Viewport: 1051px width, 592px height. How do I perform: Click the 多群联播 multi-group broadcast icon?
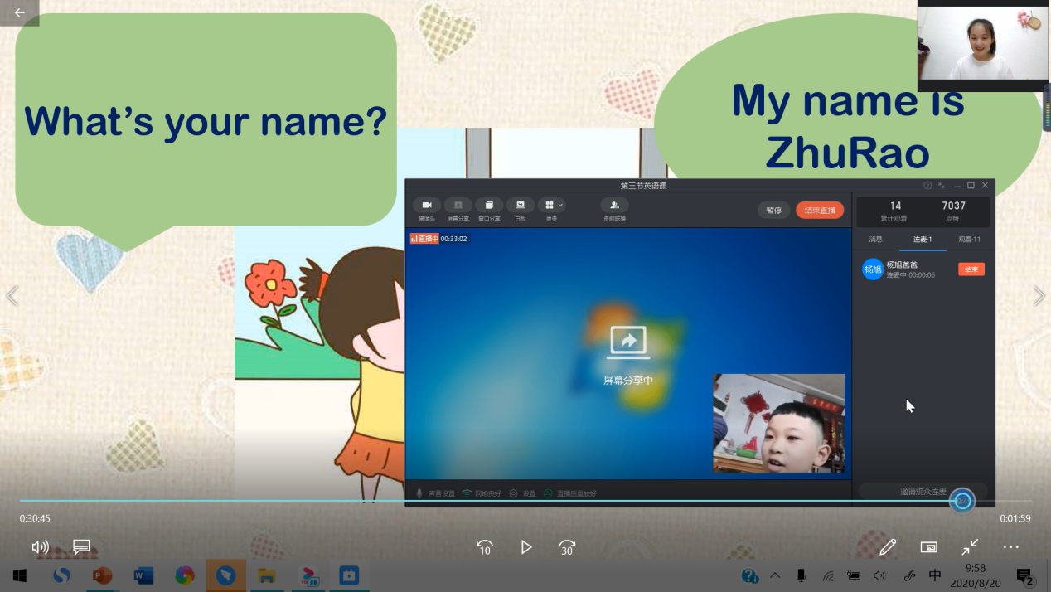point(614,206)
